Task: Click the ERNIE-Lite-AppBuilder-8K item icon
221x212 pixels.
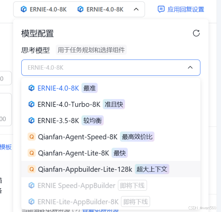Action: (x=31, y=202)
